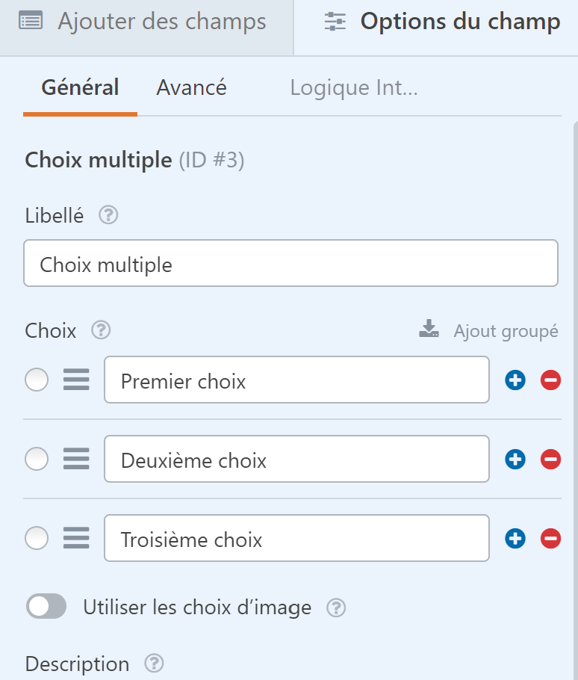Click help icon beside Utiliser les choix d'image
Image resolution: width=578 pixels, height=680 pixels.
coord(336,608)
